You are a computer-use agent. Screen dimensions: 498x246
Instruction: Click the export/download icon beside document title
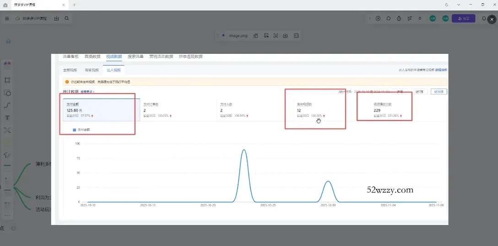[x=56, y=19]
